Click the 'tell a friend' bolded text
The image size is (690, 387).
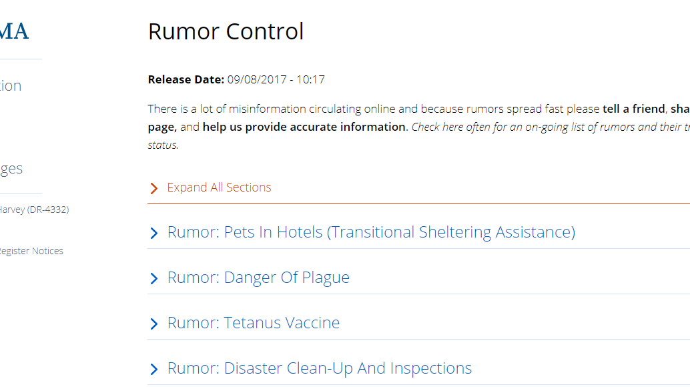point(634,109)
